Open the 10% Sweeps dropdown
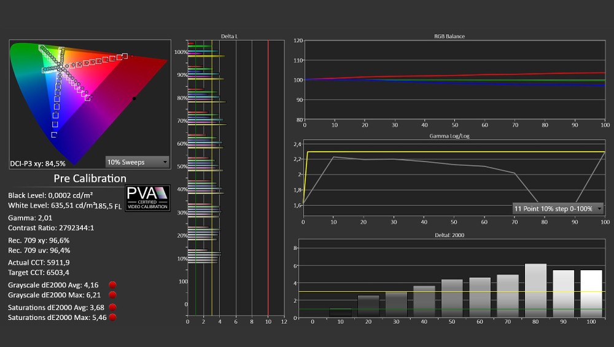This screenshot has width=614, height=347. tap(138, 162)
